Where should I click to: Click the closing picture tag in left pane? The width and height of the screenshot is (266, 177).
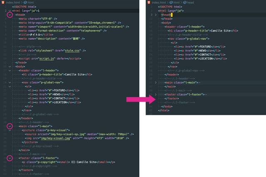[x=30, y=142]
